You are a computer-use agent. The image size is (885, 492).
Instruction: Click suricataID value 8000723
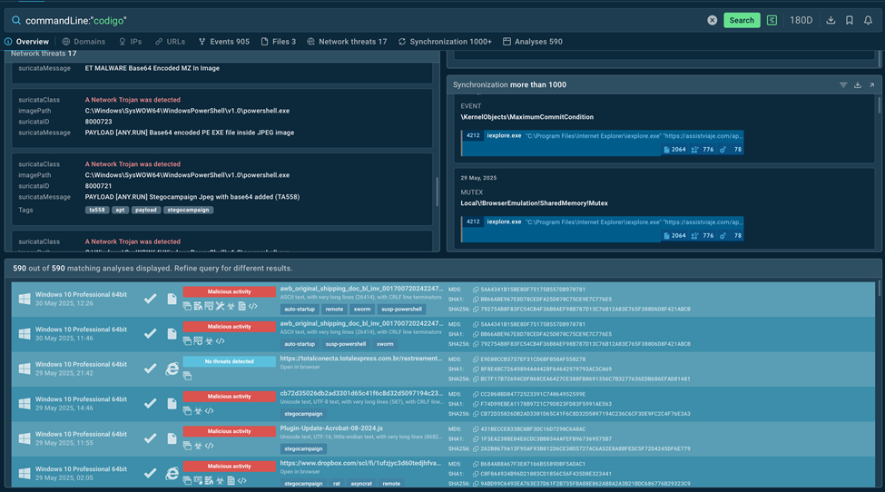(x=98, y=122)
